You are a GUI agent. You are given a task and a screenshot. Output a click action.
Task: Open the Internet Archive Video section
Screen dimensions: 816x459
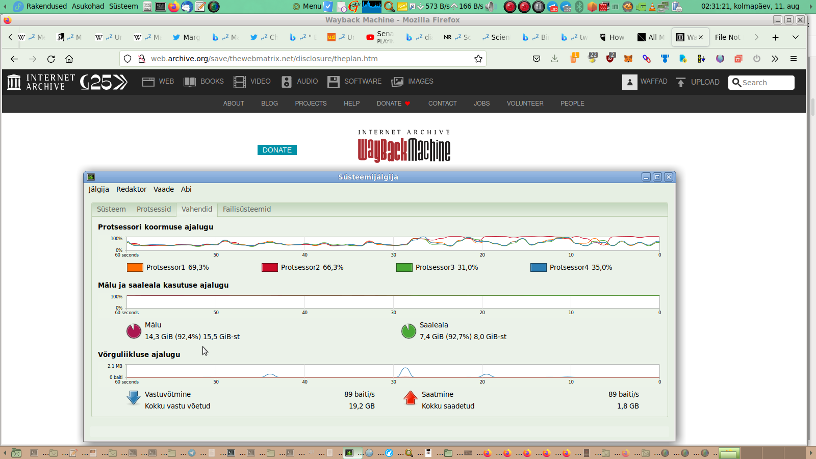[252, 82]
